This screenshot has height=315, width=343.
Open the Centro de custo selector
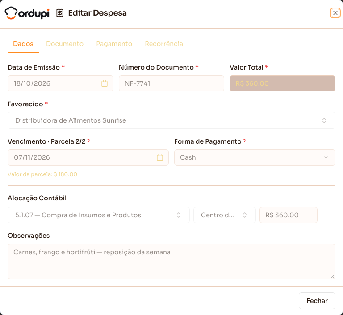click(225, 215)
